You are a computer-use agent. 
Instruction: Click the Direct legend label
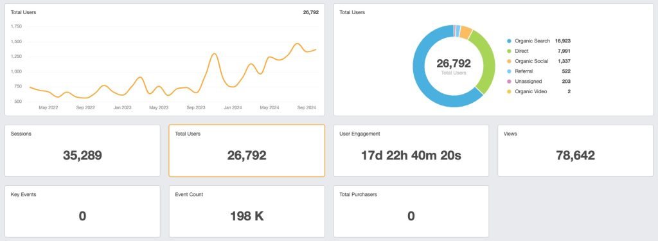[x=522, y=51]
